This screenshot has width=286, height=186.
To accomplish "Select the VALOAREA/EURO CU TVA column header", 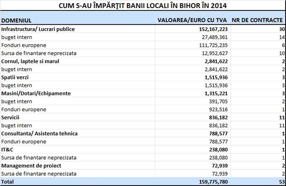I will click(192, 20).
